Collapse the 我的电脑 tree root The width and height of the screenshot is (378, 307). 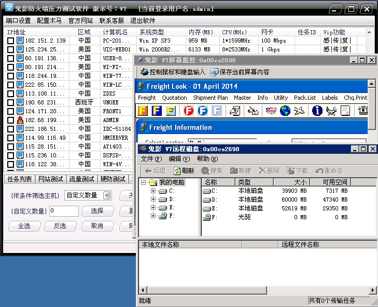tap(144, 182)
